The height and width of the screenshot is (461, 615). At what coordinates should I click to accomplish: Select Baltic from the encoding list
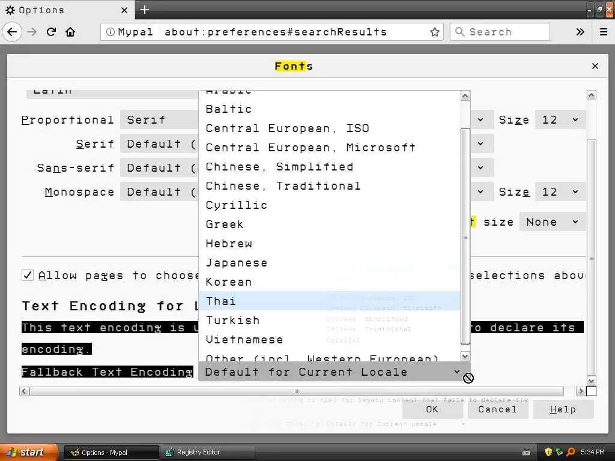[x=329, y=109]
